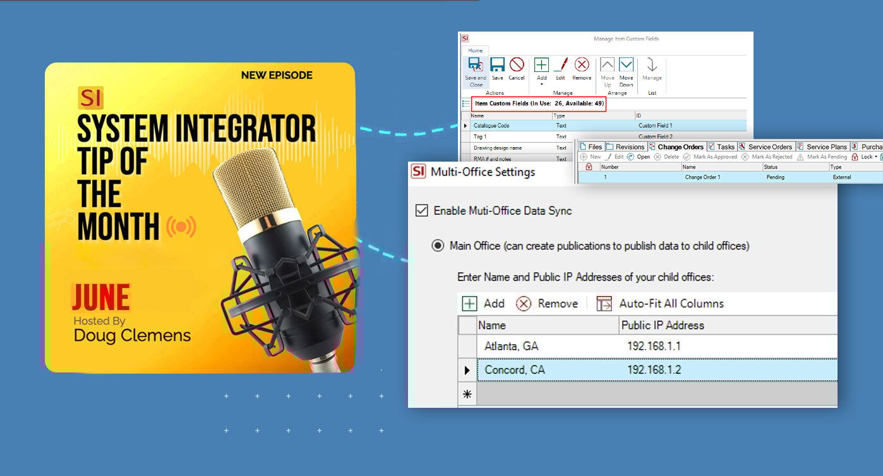Click the lock column header icon

(x=589, y=167)
